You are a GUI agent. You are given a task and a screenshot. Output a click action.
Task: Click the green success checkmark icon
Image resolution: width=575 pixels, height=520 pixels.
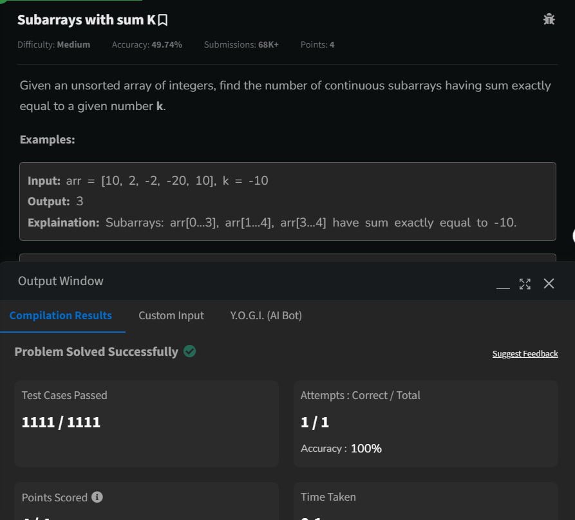pyautogui.click(x=189, y=351)
